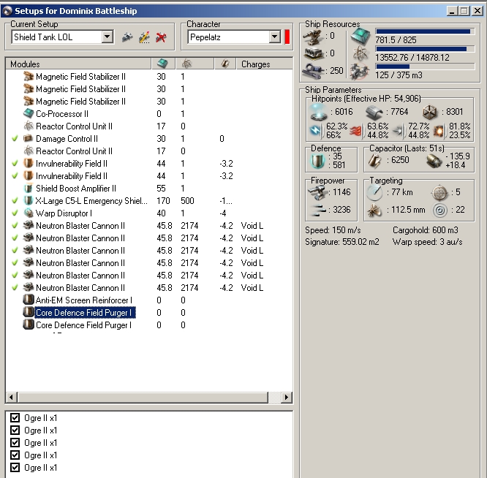Uncheck the second Ogre II x1 drone checkbox
487x478 pixels.
click(x=15, y=430)
